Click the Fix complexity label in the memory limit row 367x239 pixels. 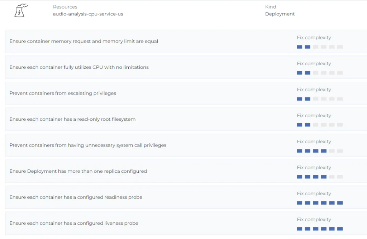point(314,38)
